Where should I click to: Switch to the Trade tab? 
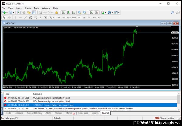pos(8,113)
